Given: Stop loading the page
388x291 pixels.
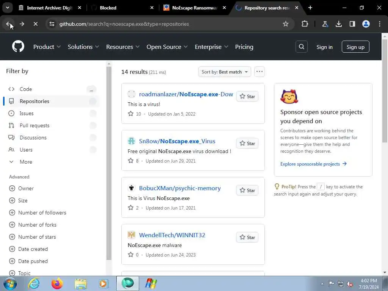Looking at the screenshot, I should click(x=35, y=24).
